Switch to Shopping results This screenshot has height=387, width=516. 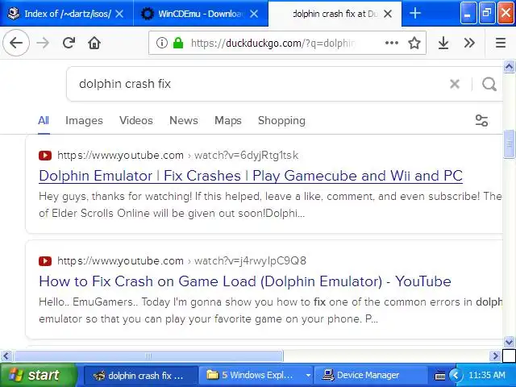pos(281,120)
